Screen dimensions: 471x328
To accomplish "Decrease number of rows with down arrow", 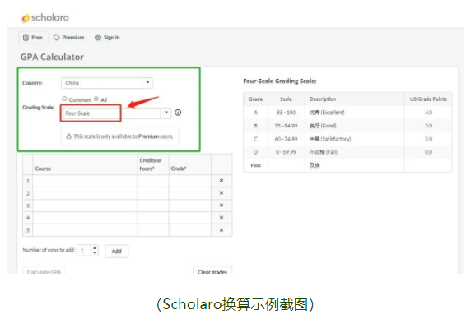I will click(95, 252).
